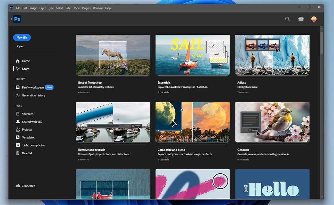Open the Edit menu
Screen dimensions: 334x205
25,8
